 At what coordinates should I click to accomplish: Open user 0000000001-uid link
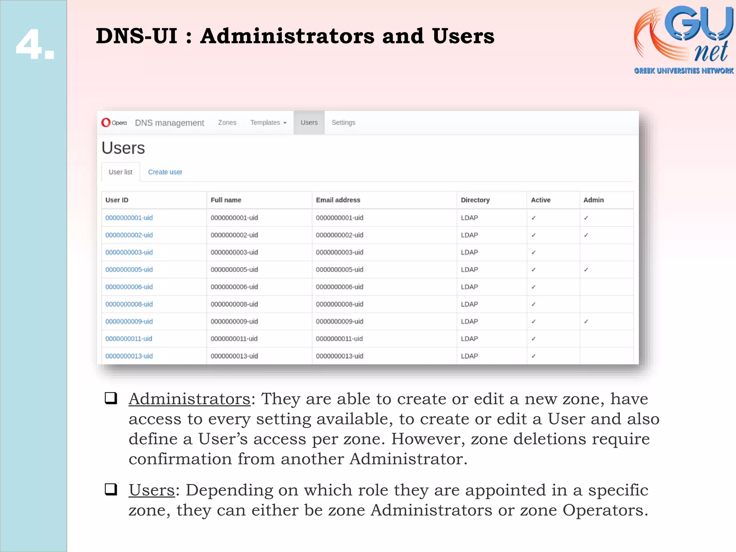pos(129,218)
